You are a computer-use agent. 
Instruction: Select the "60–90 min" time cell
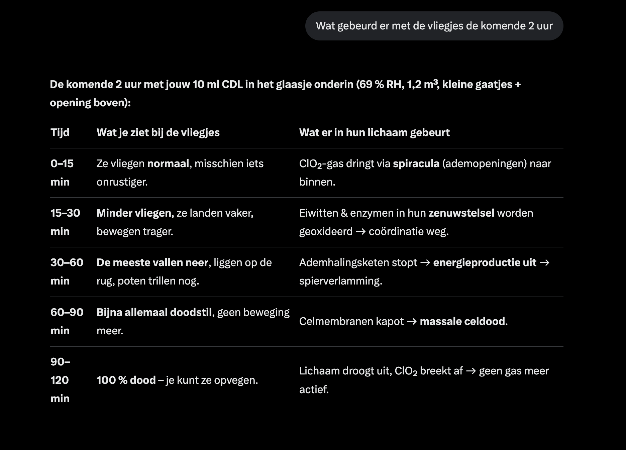pos(67,321)
